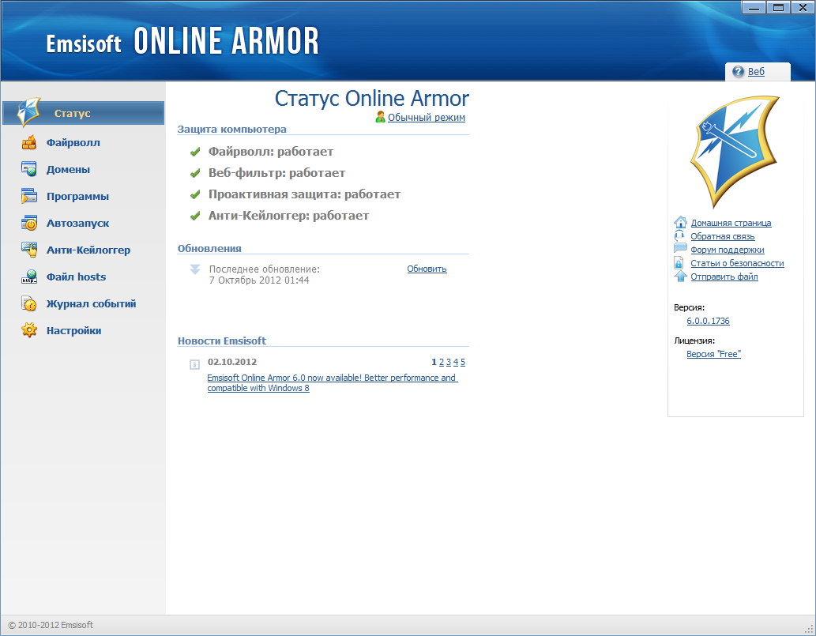
Task: Click the Обычный режим link
Action: click(427, 118)
